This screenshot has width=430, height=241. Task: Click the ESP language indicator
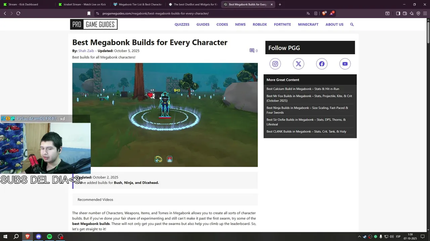(398, 237)
